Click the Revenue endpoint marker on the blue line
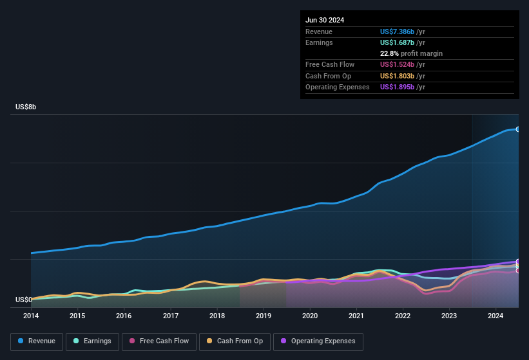The height and width of the screenshot is (360, 529). (x=518, y=129)
